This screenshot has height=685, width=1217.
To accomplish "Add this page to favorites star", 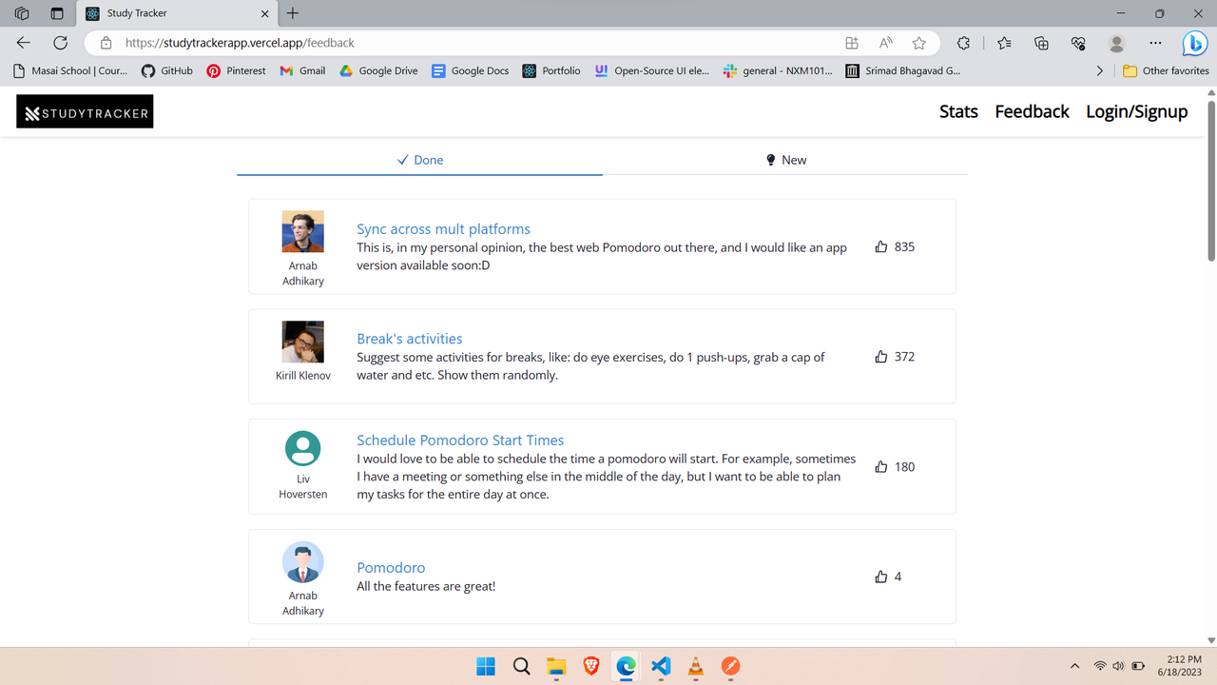I will point(918,43).
